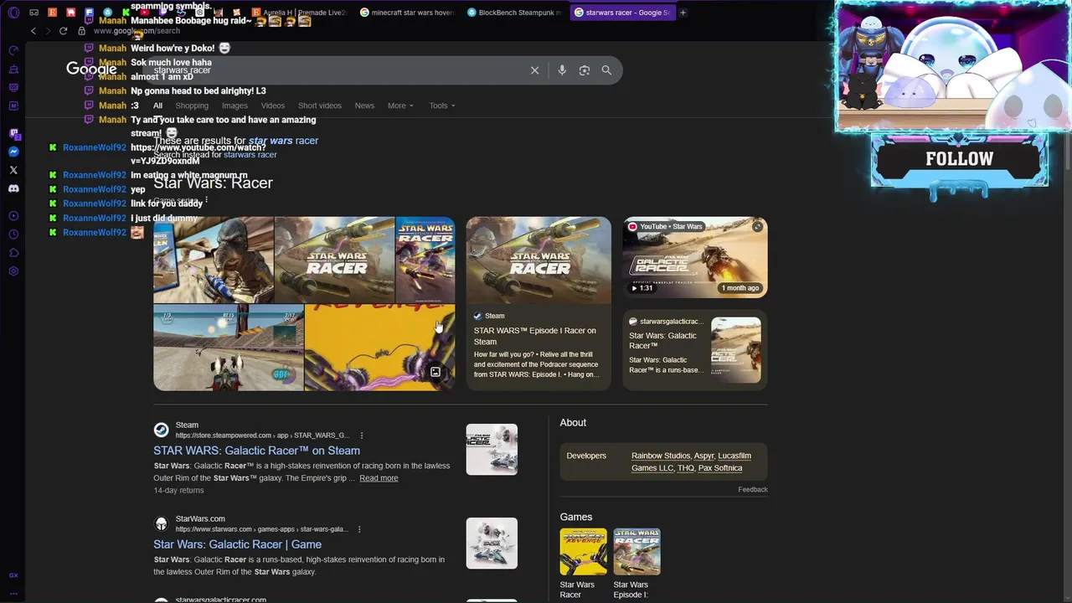1072x603 pixels.
Task: Switch to minecraft star wars hover tab
Action: pos(406,13)
